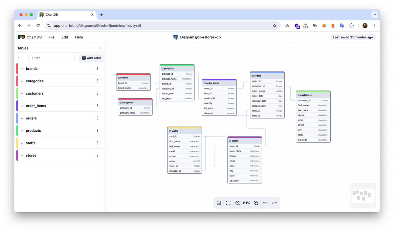
Task: Click the fit-to-screen icon in bottom toolbar
Action: click(x=228, y=203)
